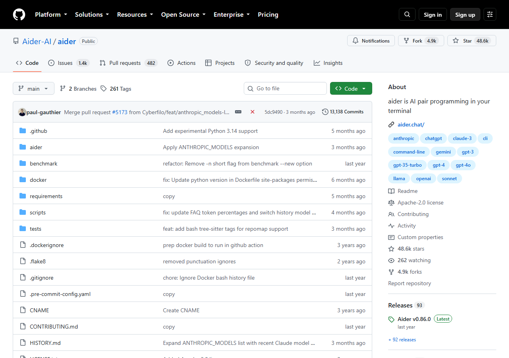This screenshot has height=358, width=509.
Task: Click the Sign in button
Action: [x=433, y=15]
